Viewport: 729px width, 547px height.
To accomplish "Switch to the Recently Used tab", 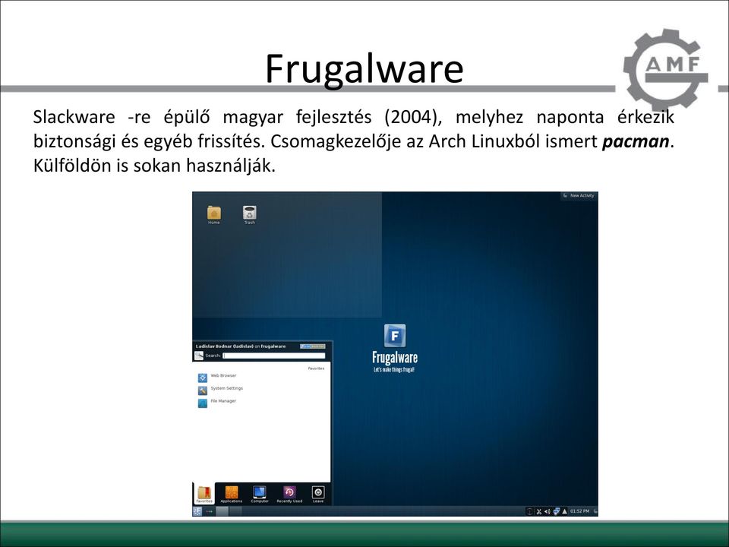I will pos(289,494).
